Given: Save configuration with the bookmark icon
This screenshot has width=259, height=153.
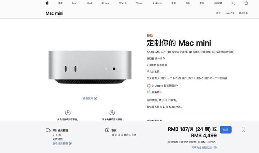Looking at the screenshot, I should (243, 129).
